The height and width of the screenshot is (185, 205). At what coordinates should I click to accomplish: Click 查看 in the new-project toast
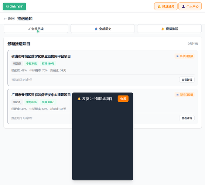point(123,99)
